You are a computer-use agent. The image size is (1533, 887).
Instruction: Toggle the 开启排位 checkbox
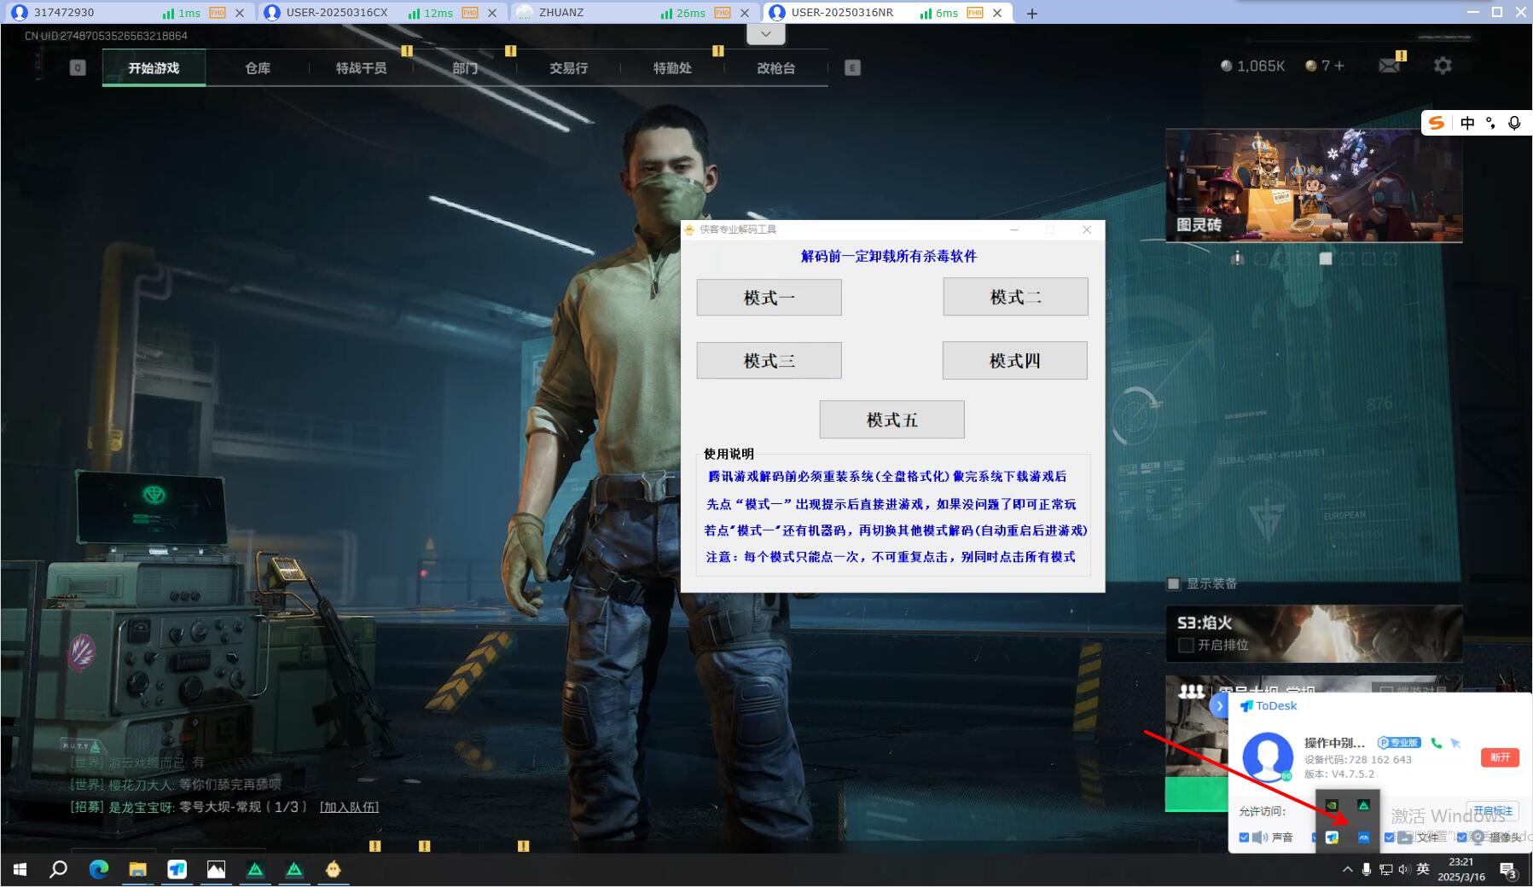coord(1186,645)
